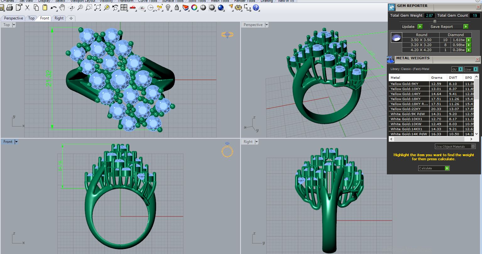Viewport: 482px width, 254px height.
Task: Click the red car icon
Action: [x=133, y=8]
